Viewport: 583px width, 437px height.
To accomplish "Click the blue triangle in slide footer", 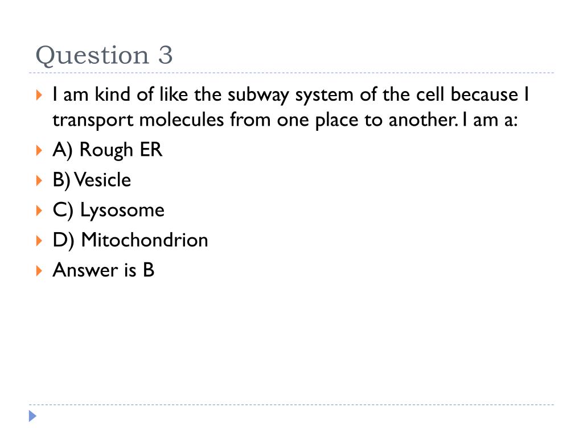I will pos(32,416).
